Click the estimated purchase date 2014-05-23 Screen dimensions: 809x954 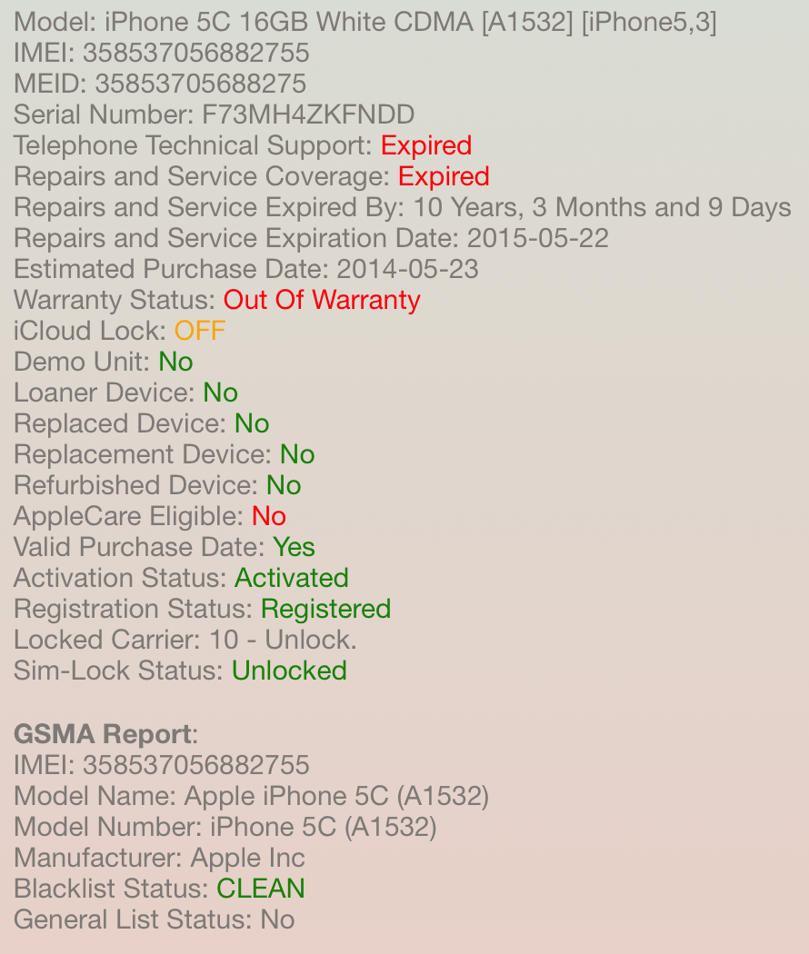(407, 269)
